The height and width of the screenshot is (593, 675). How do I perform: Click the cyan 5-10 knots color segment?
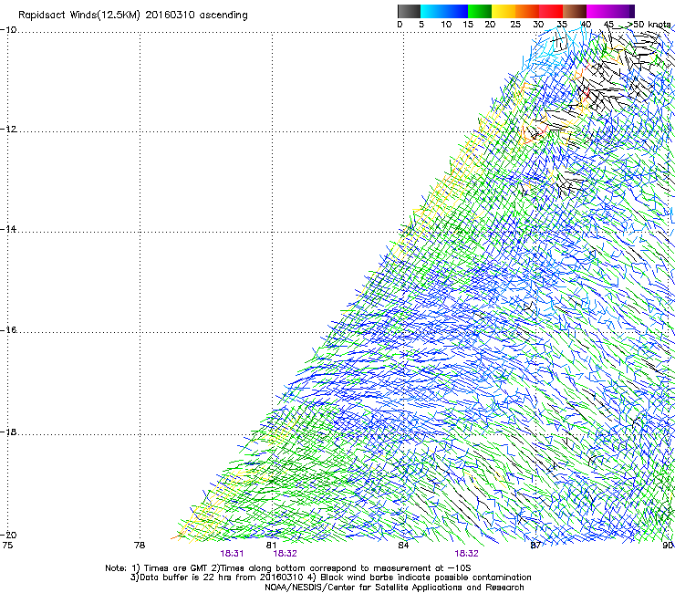[432, 11]
